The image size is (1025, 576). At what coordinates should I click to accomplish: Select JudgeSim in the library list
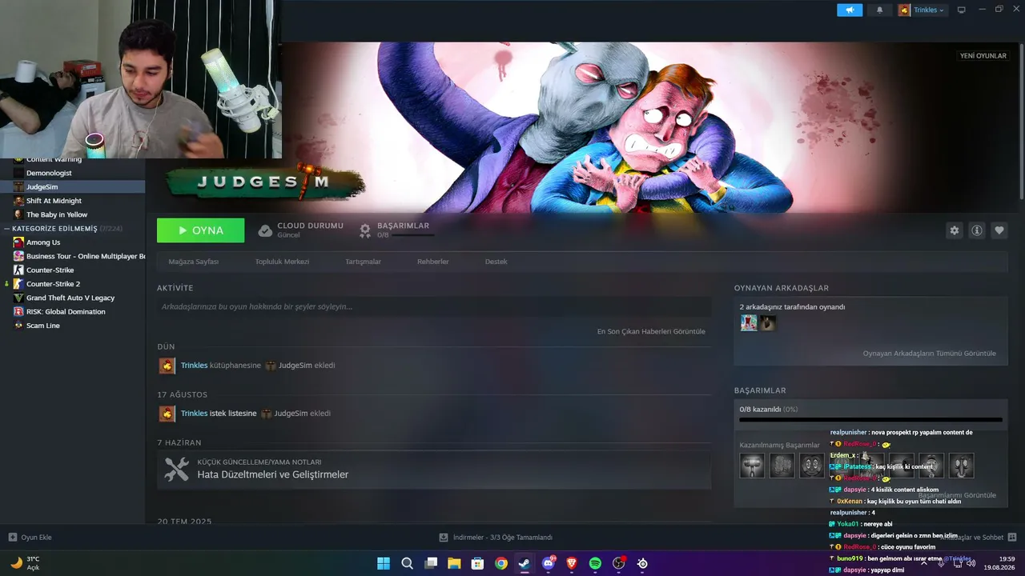pyautogui.click(x=42, y=186)
